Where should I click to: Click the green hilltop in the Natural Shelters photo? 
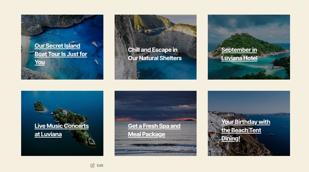coord(183,28)
